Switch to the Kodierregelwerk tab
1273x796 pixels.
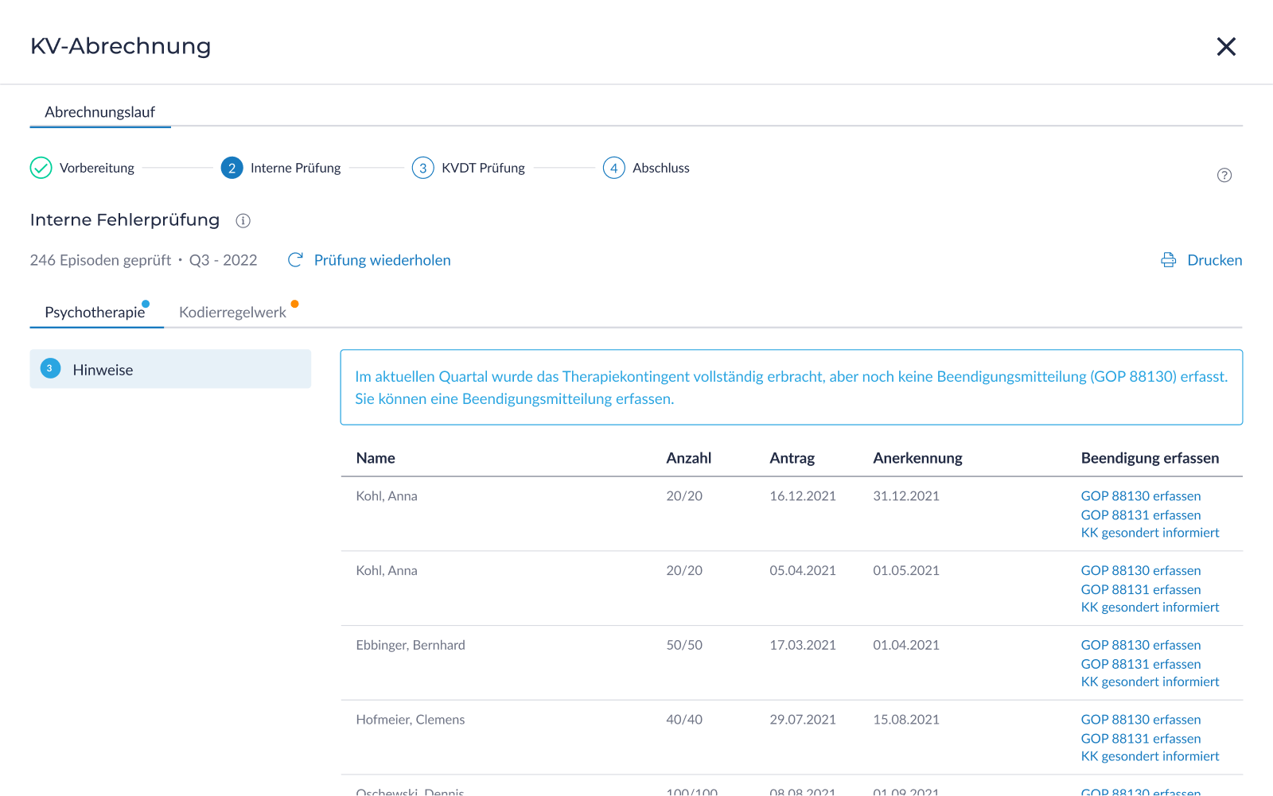tap(233, 313)
